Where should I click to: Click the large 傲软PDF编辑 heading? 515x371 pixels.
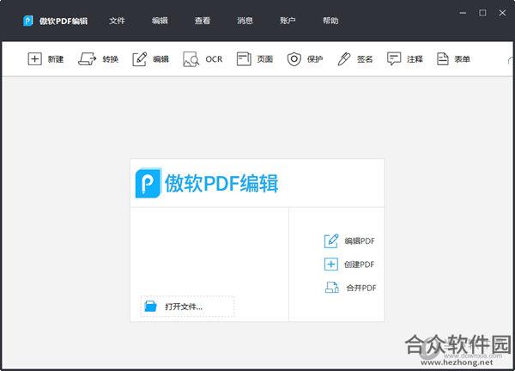221,183
